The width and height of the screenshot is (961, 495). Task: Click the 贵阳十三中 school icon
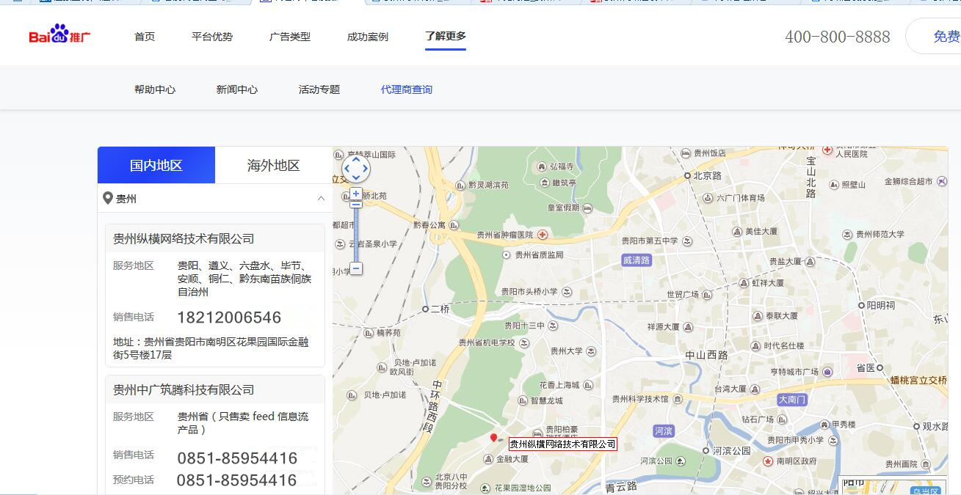tap(553, 326)
